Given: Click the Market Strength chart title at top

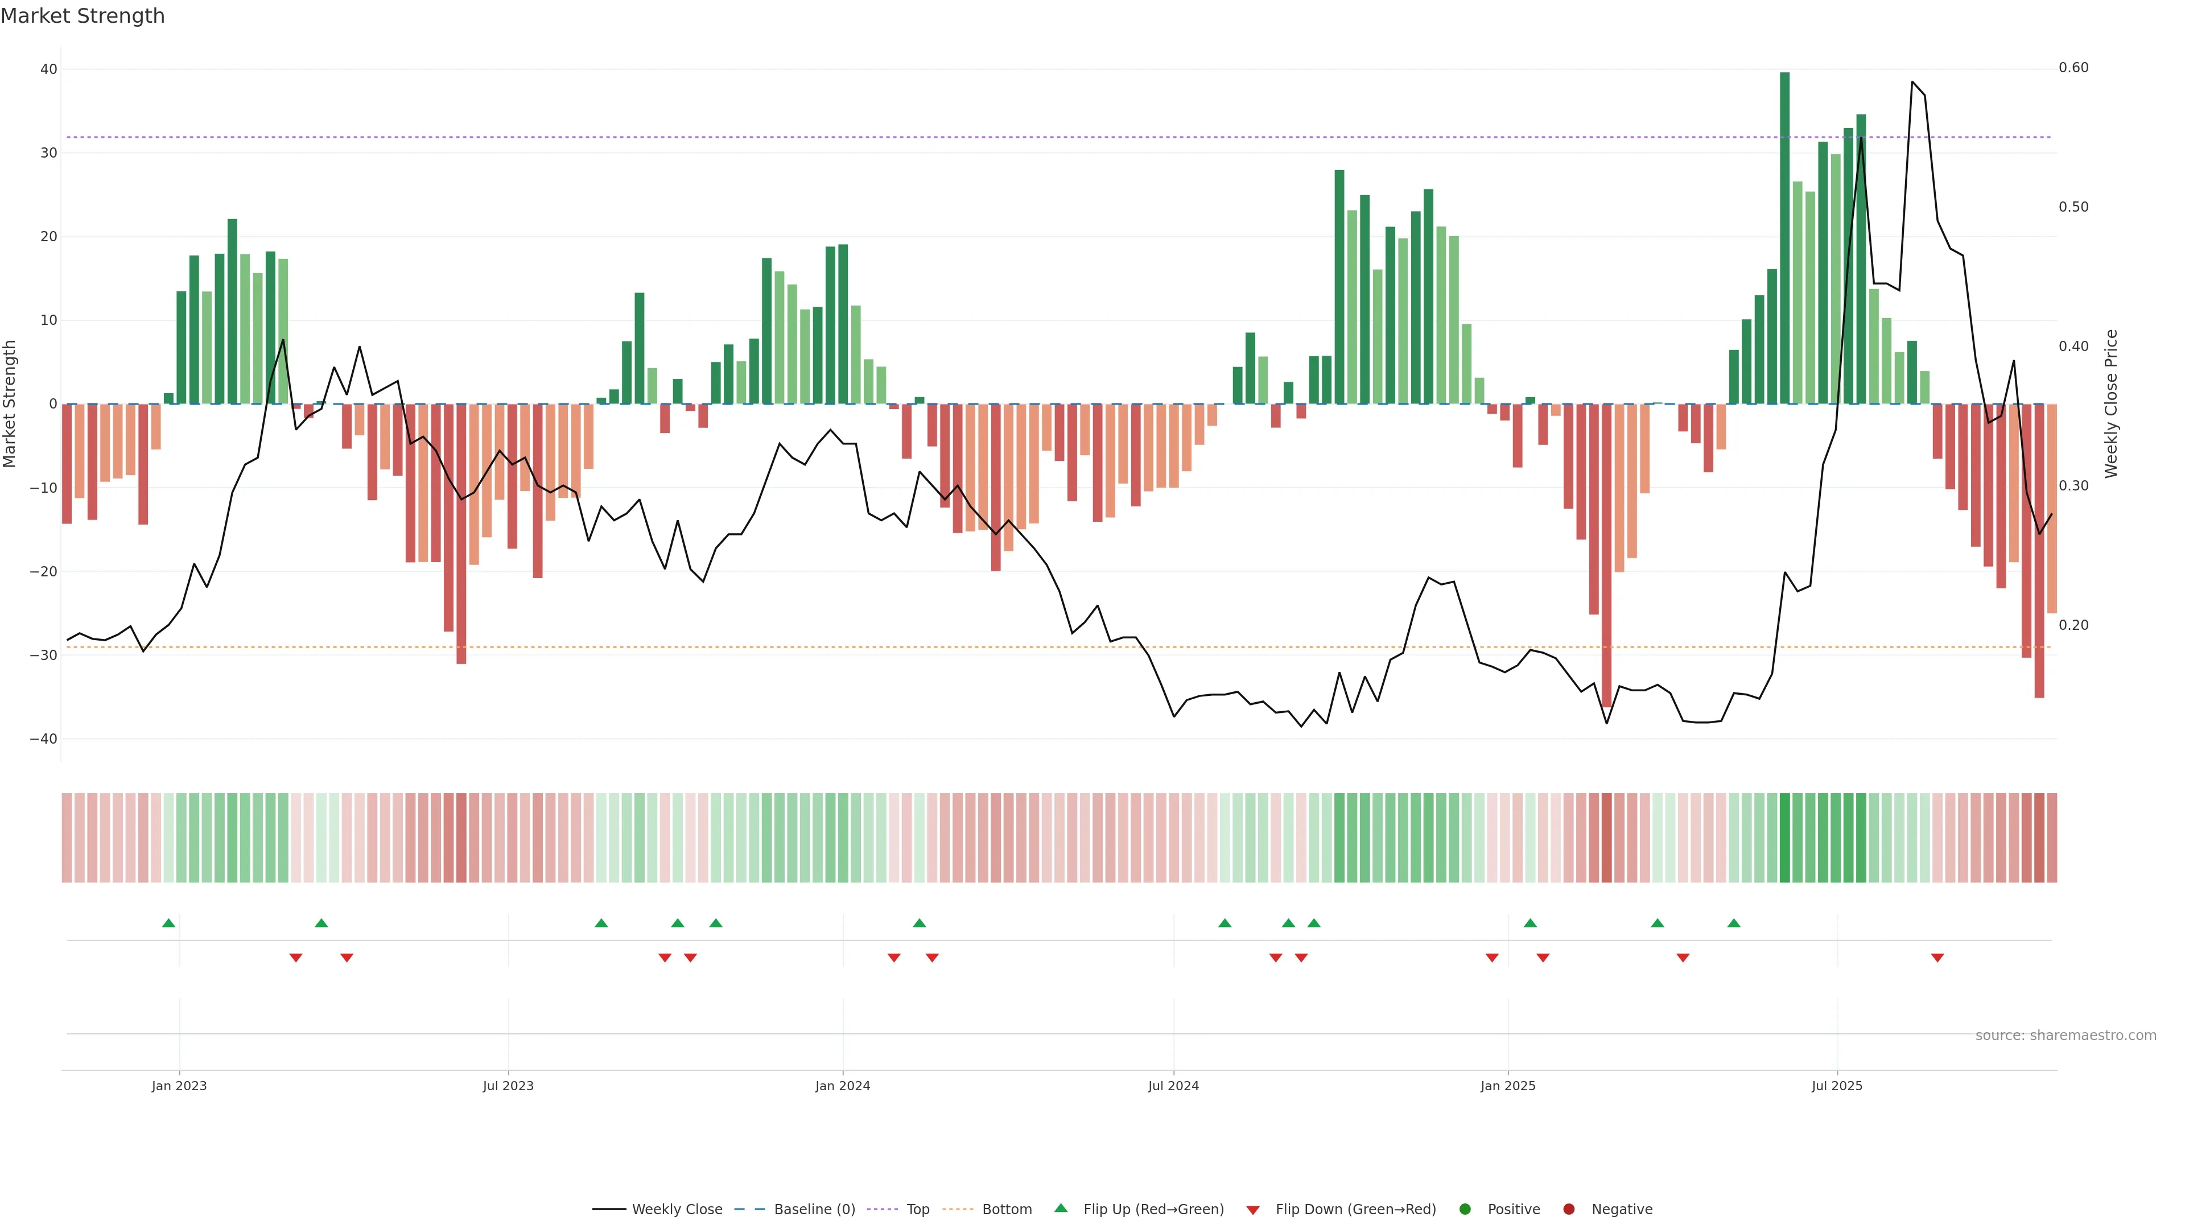Looking at the screenshot, I should pyautogui.click(x=83, y=16).
